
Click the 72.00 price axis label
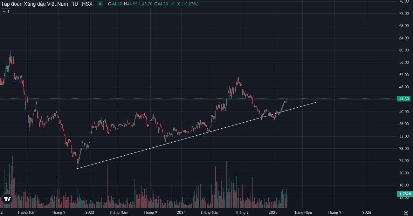pos(404,13)
